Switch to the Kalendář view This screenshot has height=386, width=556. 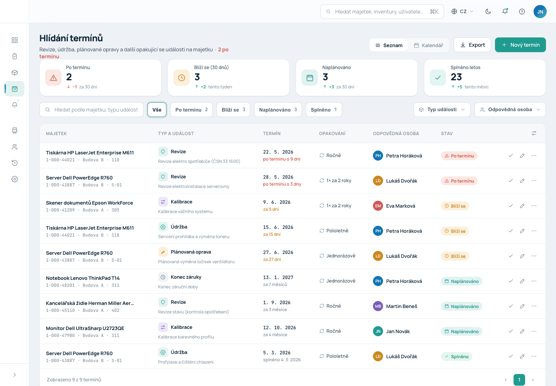point(429,45)
